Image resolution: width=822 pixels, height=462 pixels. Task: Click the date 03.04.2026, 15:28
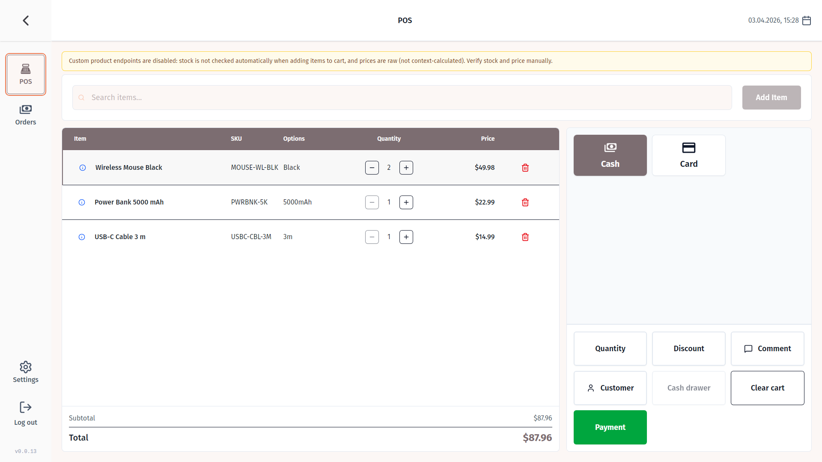[x=773, y=21]
